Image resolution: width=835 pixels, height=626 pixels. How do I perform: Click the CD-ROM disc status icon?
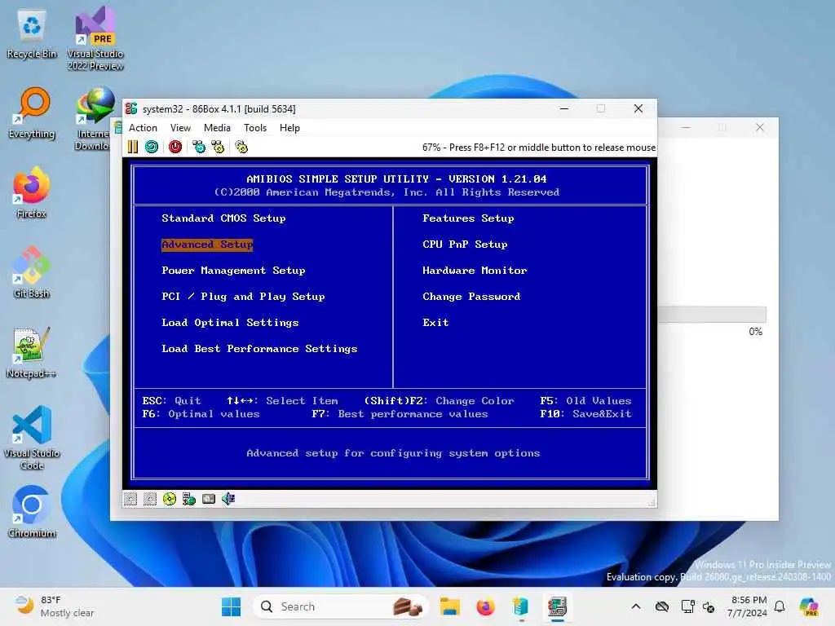point(170,499)
